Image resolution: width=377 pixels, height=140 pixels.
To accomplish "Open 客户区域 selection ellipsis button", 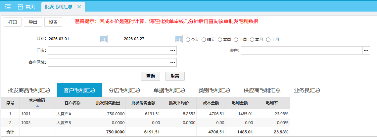I will [173, 62].
